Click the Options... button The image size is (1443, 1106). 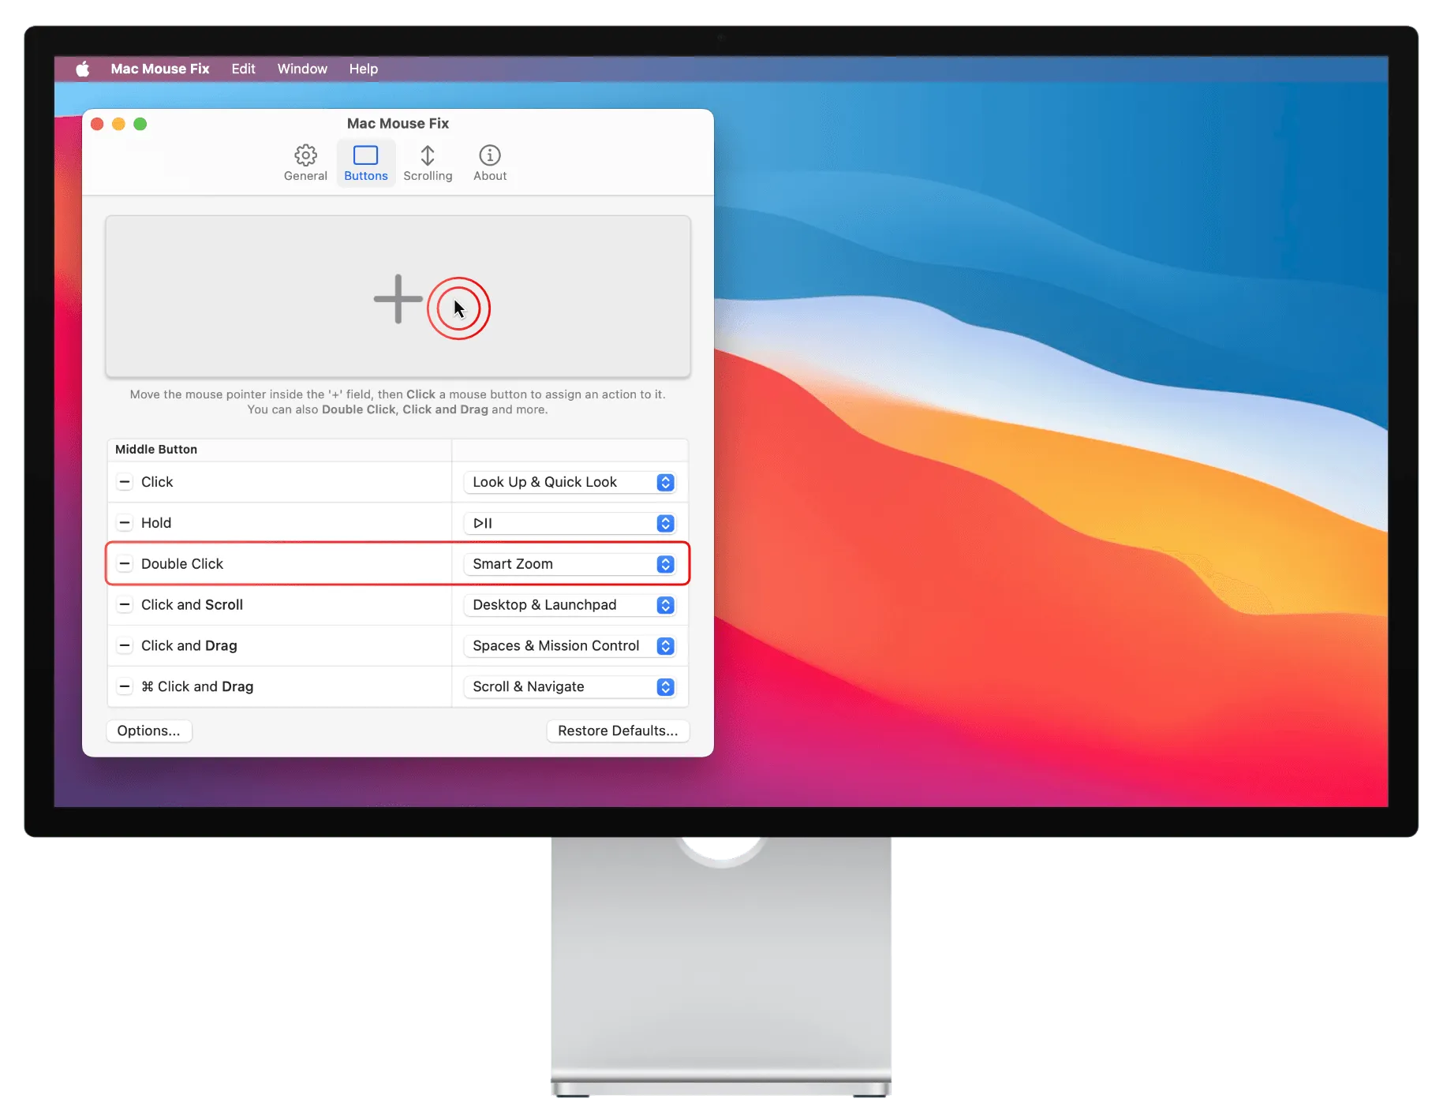coord(148,730)
